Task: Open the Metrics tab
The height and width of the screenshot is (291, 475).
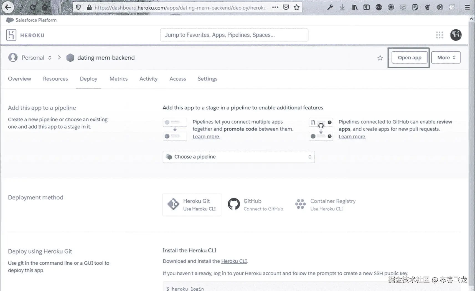Action: pyautogui.click(x=118, y=79)
